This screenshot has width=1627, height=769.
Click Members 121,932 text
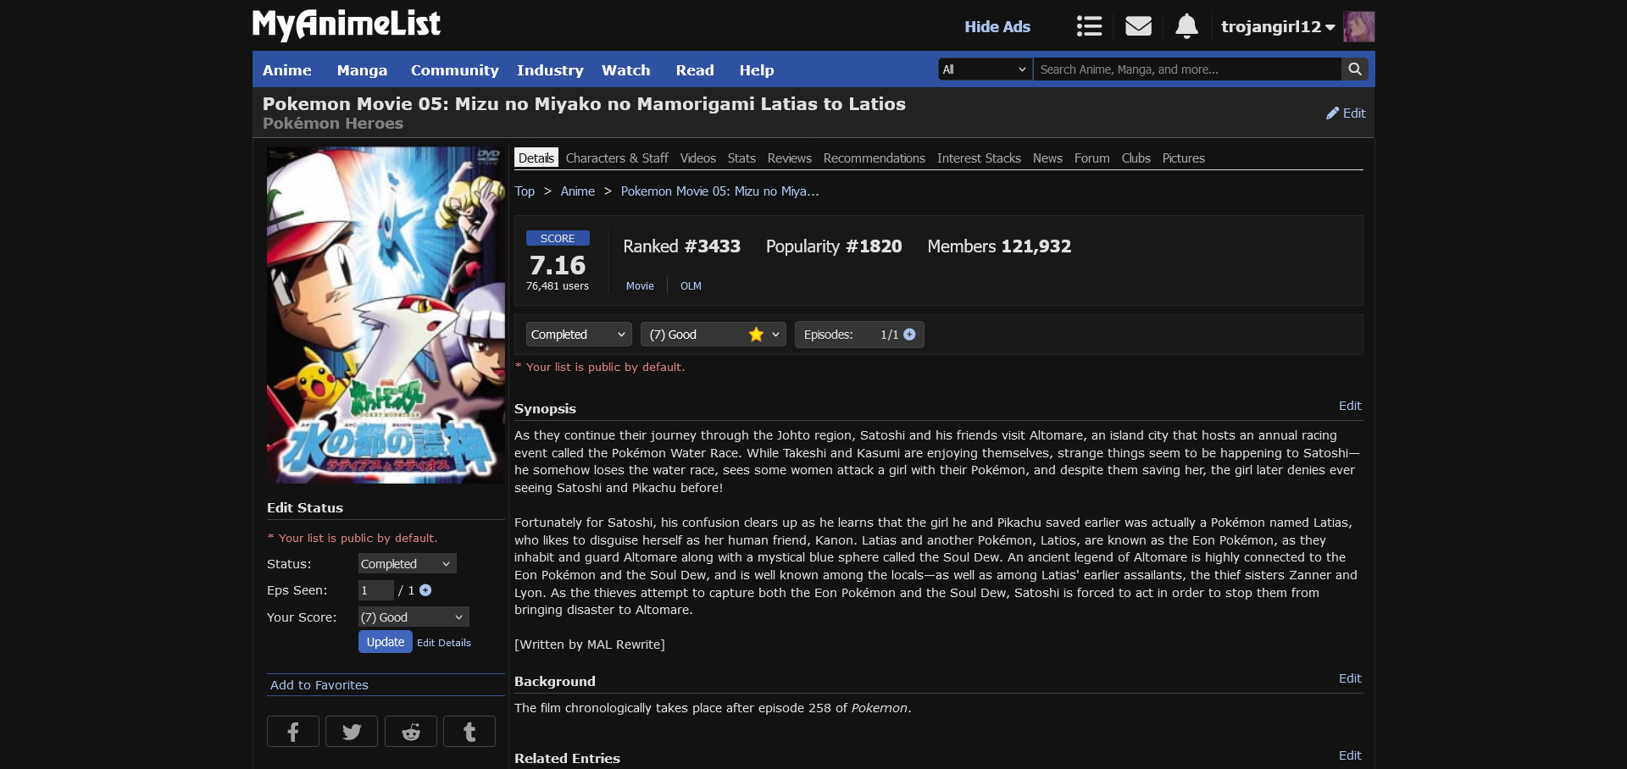point(999,246)
